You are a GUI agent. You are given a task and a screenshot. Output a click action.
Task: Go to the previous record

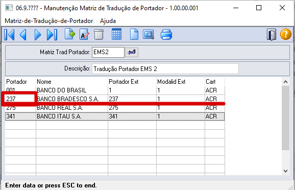tap(23, 35)
